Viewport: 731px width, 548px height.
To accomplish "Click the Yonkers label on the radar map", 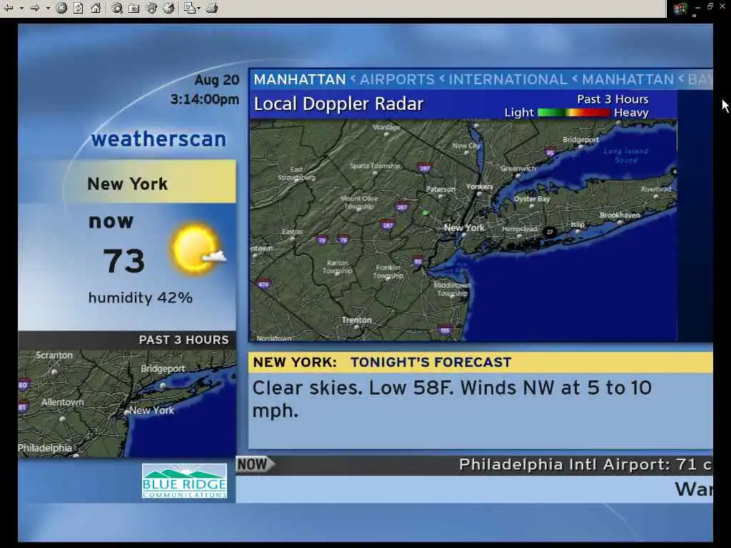I will click(480, 186).
